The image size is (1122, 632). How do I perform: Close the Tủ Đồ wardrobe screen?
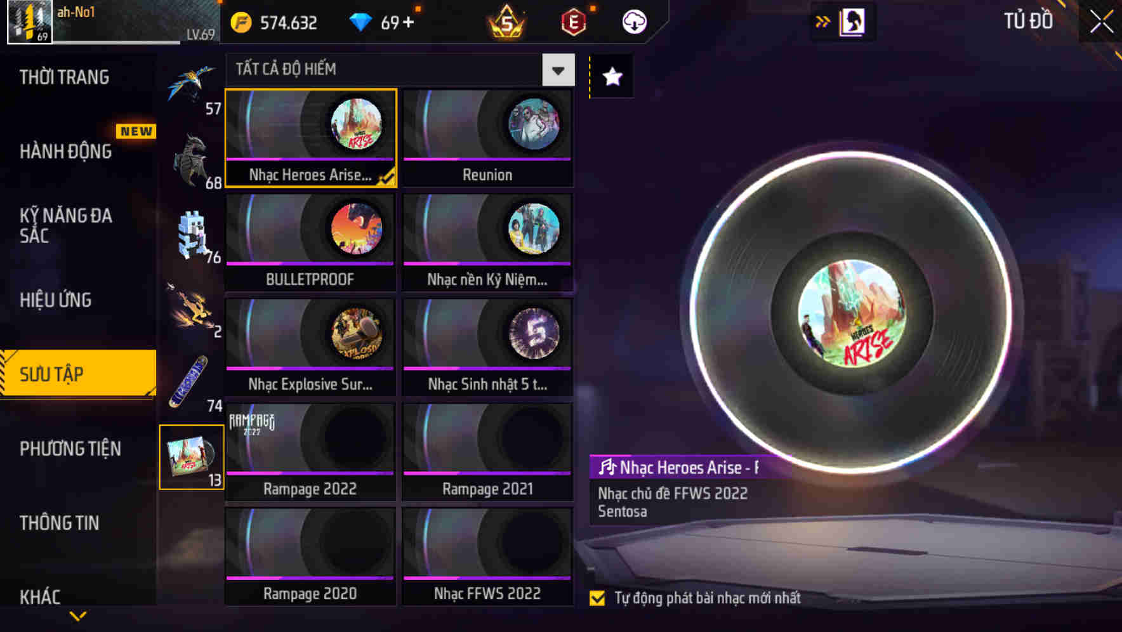coord(1102,22)
